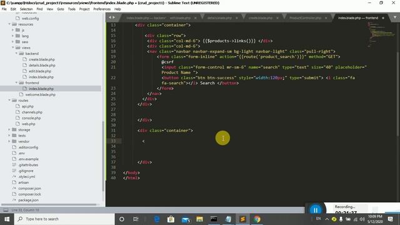
Task: Close the edit.blade.php tab
Action: click(x=196, y=18)
